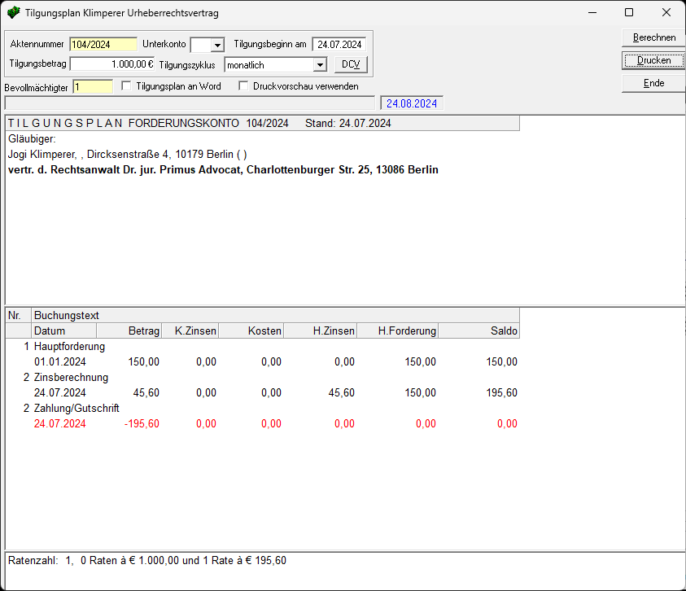Screen dimensions: 686x591
Task: Click the Saldo value 195,60
Action: [502, 392]
